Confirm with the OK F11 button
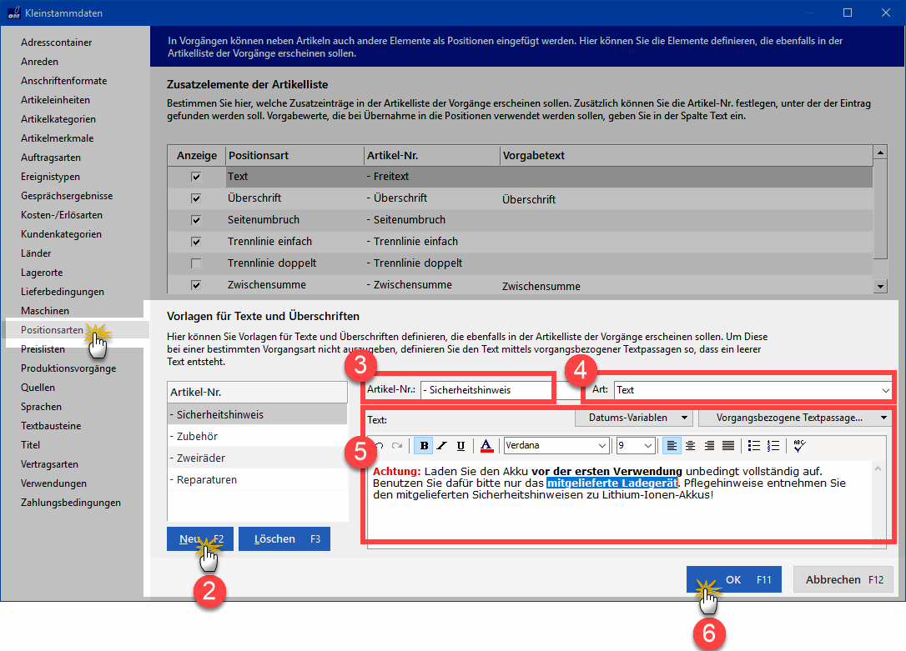The height and width of the screenshot is (651, 906). 734,579
